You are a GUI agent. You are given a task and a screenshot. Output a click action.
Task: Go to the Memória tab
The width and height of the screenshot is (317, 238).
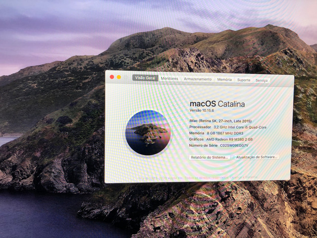coord(224,79)
